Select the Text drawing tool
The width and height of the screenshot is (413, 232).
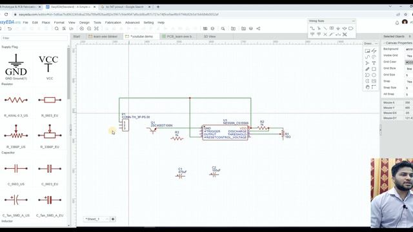374,63
